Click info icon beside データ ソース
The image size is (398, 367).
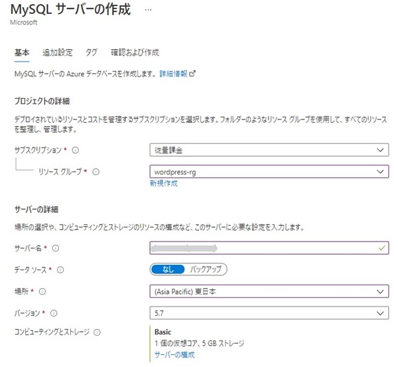point(60,269)
